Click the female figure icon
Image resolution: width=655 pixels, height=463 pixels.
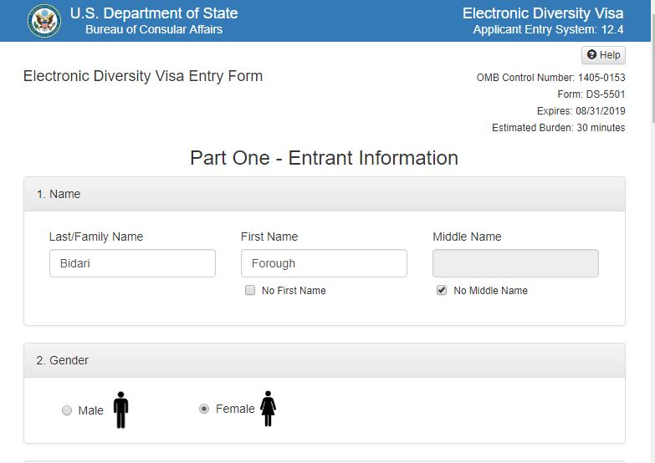[x=268, y=409]
